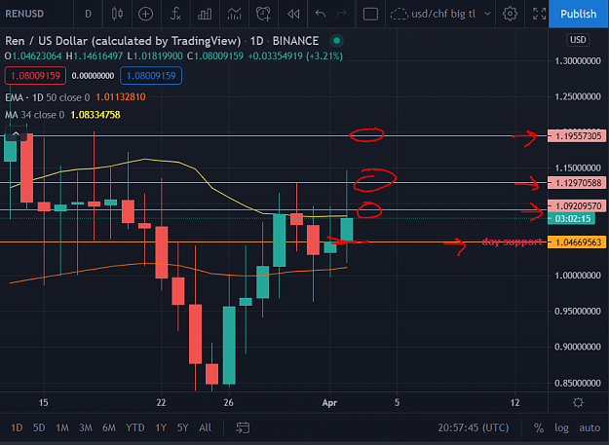Set range to 5Y

[x=182, y=427]
